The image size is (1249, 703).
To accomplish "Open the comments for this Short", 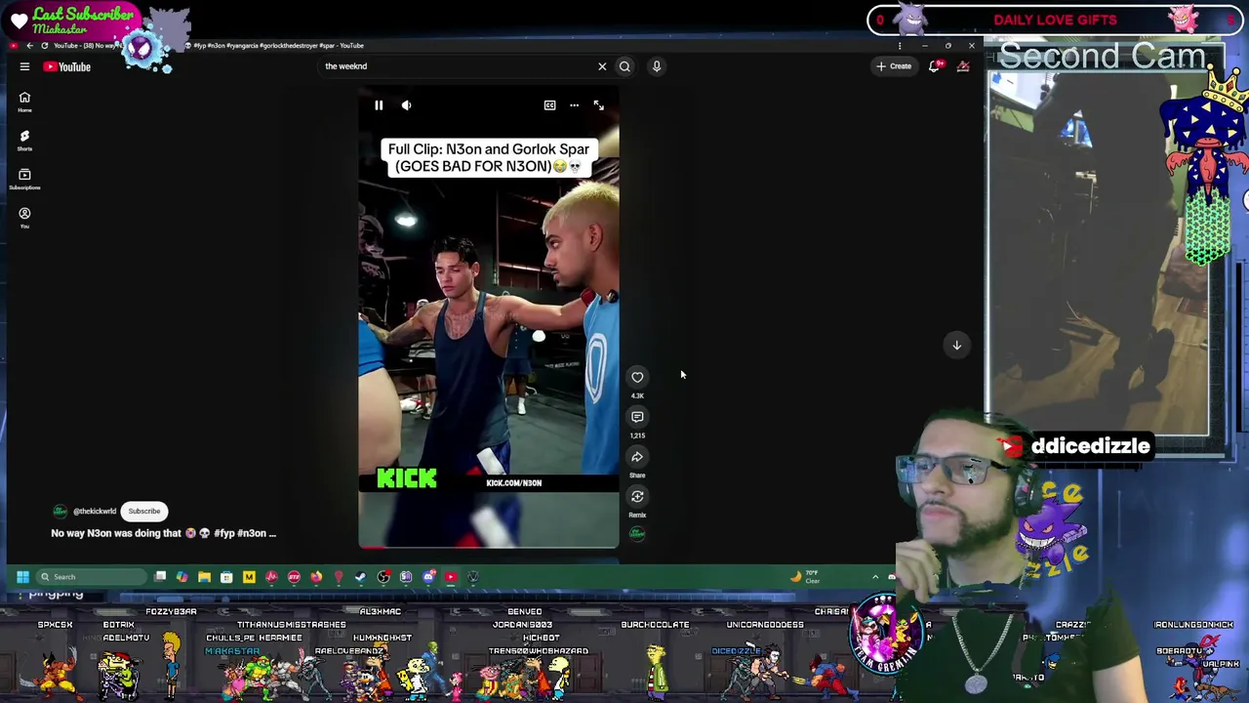I will click(637, 417).
